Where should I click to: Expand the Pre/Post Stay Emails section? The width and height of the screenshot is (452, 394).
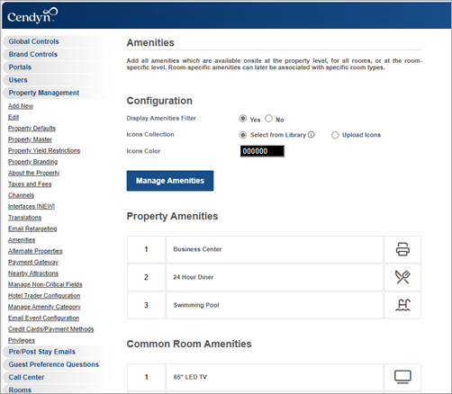tap(42, 352)
